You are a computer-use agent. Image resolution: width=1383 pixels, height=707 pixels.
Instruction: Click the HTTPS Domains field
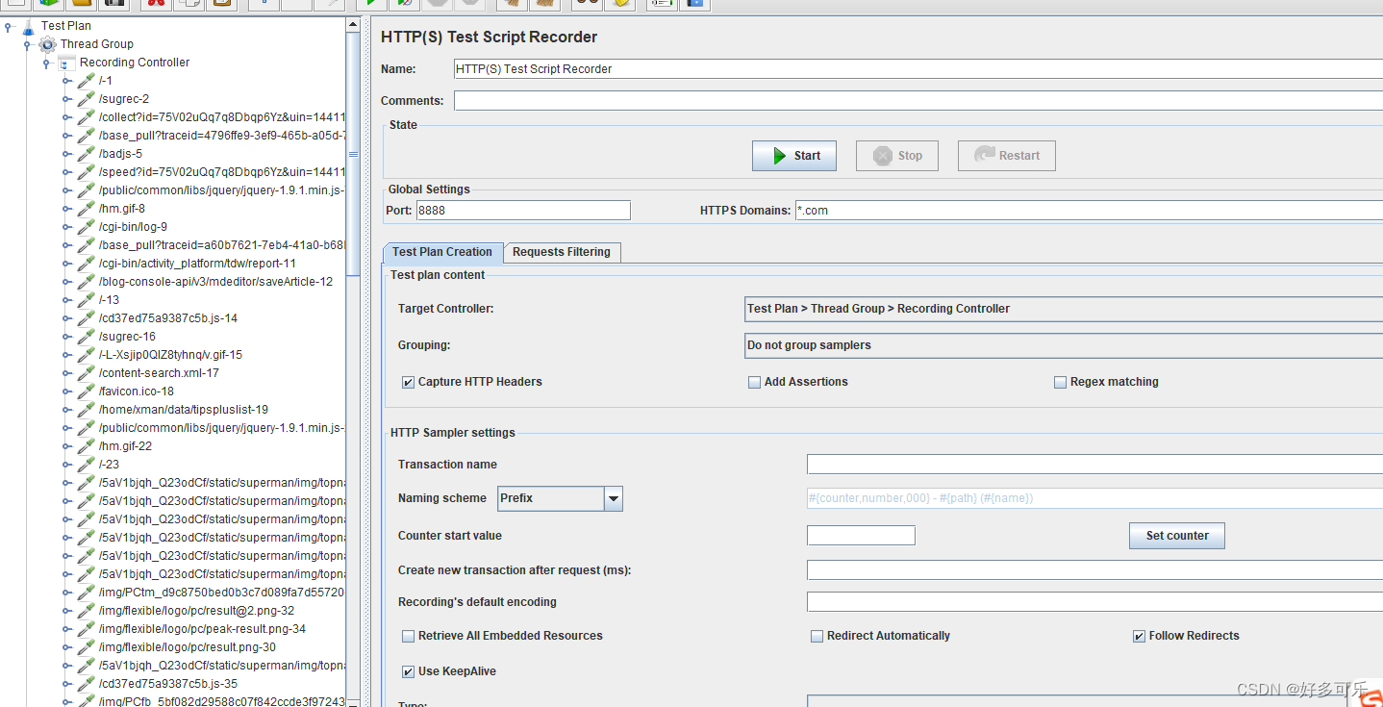pos(1089,211)
